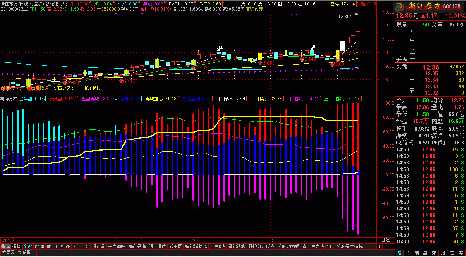Click the 筹码重心: 76.18 value
The height and width of the screenshot is (257, 466).
161,98
